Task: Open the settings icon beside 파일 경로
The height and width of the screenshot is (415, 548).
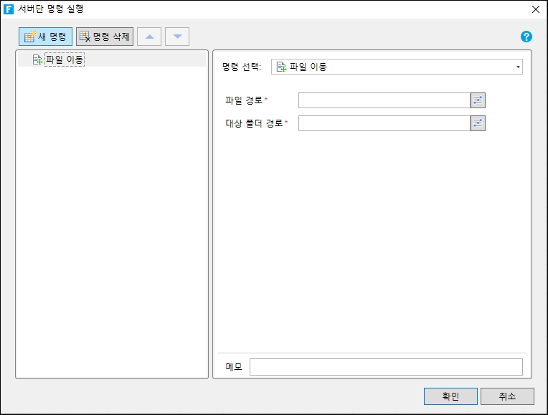Action: pyautogui.click(x=478, y=100)
